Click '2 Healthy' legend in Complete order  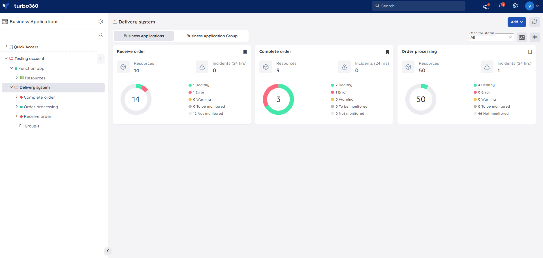click(342, 85)
